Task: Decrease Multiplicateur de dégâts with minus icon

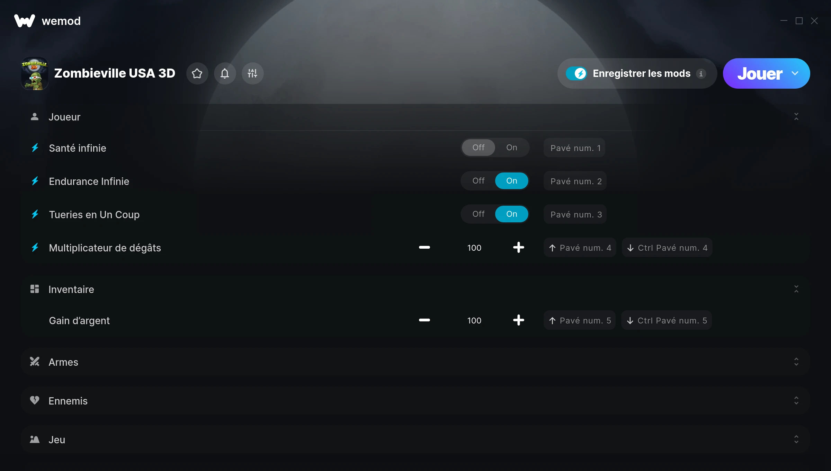Action: [424, 248]
